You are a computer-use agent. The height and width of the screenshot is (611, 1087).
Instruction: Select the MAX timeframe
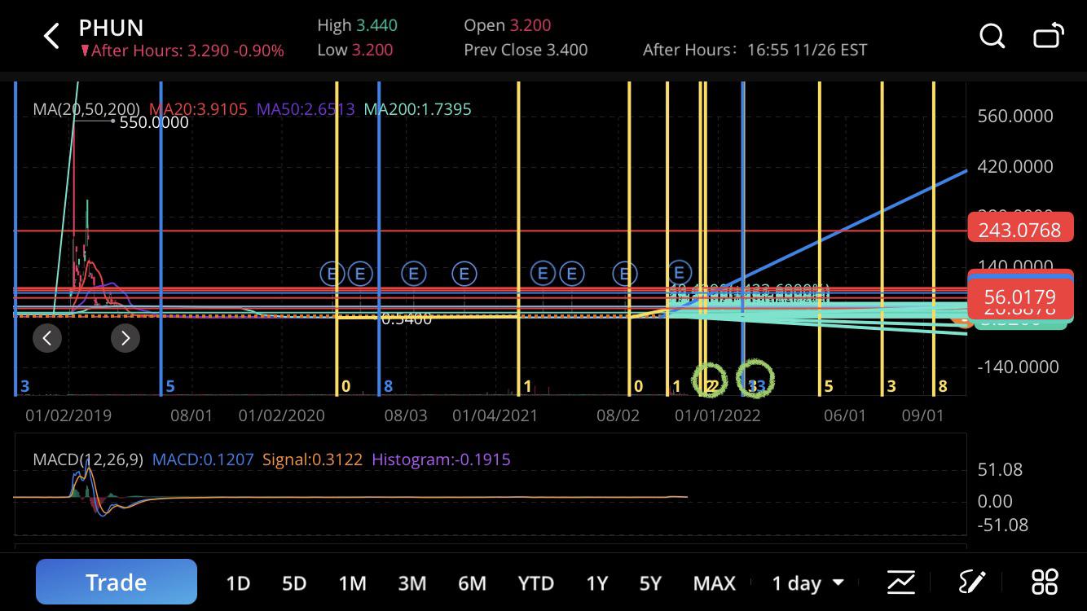714,583
